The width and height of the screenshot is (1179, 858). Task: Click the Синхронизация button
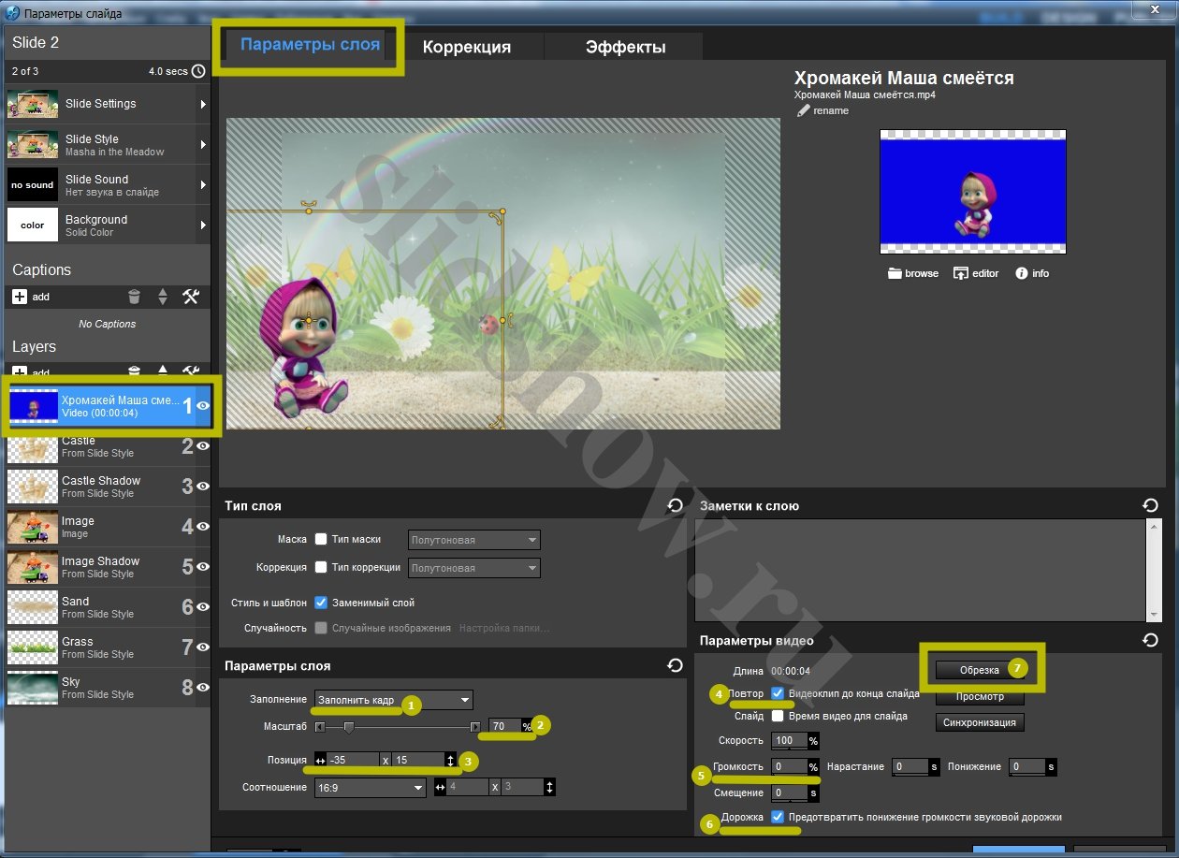coord(980,722)
